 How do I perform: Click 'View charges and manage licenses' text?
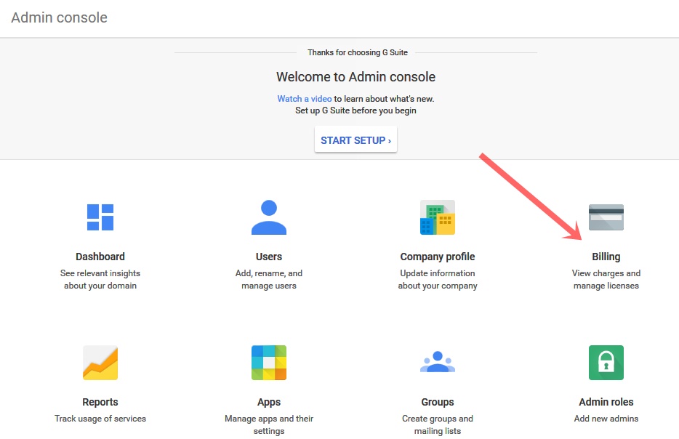pos(606,279)
